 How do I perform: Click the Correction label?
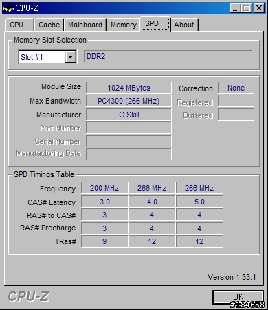point(196,88)
